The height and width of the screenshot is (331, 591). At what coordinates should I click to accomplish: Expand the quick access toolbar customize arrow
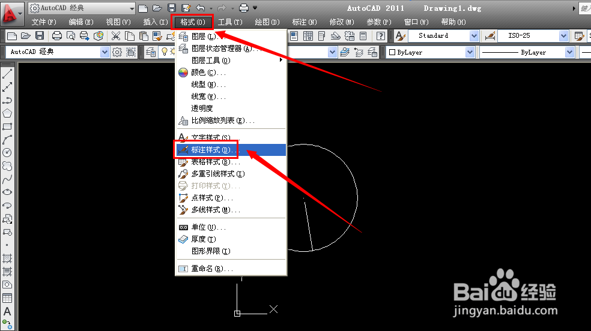coord(255,8)
